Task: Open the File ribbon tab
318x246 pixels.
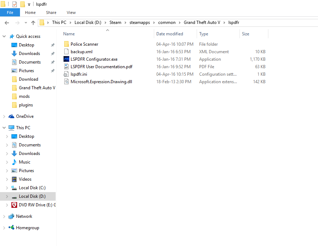Action: pos(10,12)
